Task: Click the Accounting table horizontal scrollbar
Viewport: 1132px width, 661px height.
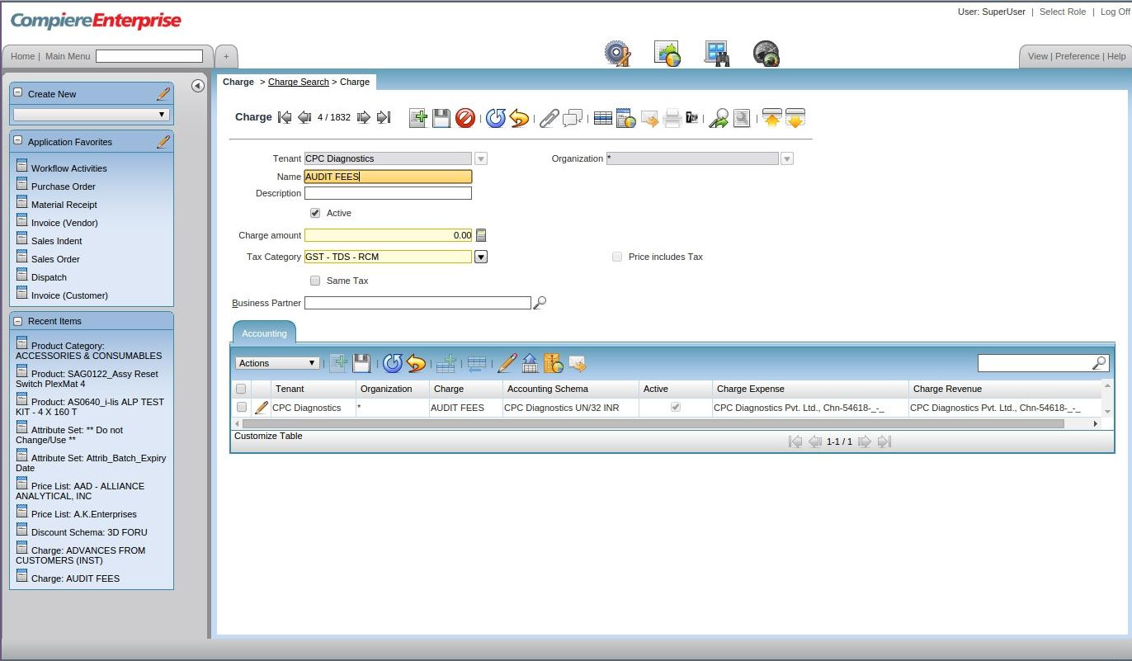Action: [x=652, y=423]
